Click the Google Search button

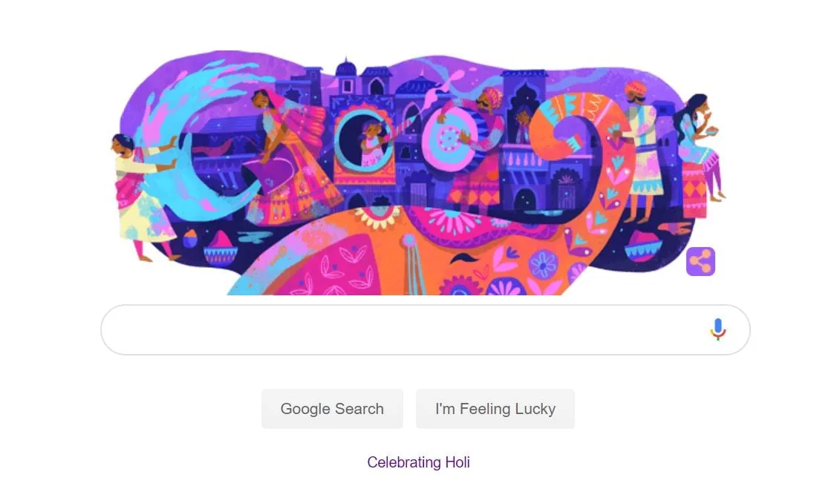point(332,409)
